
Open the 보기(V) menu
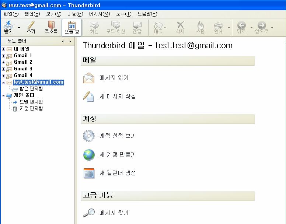tap(54, 14)
